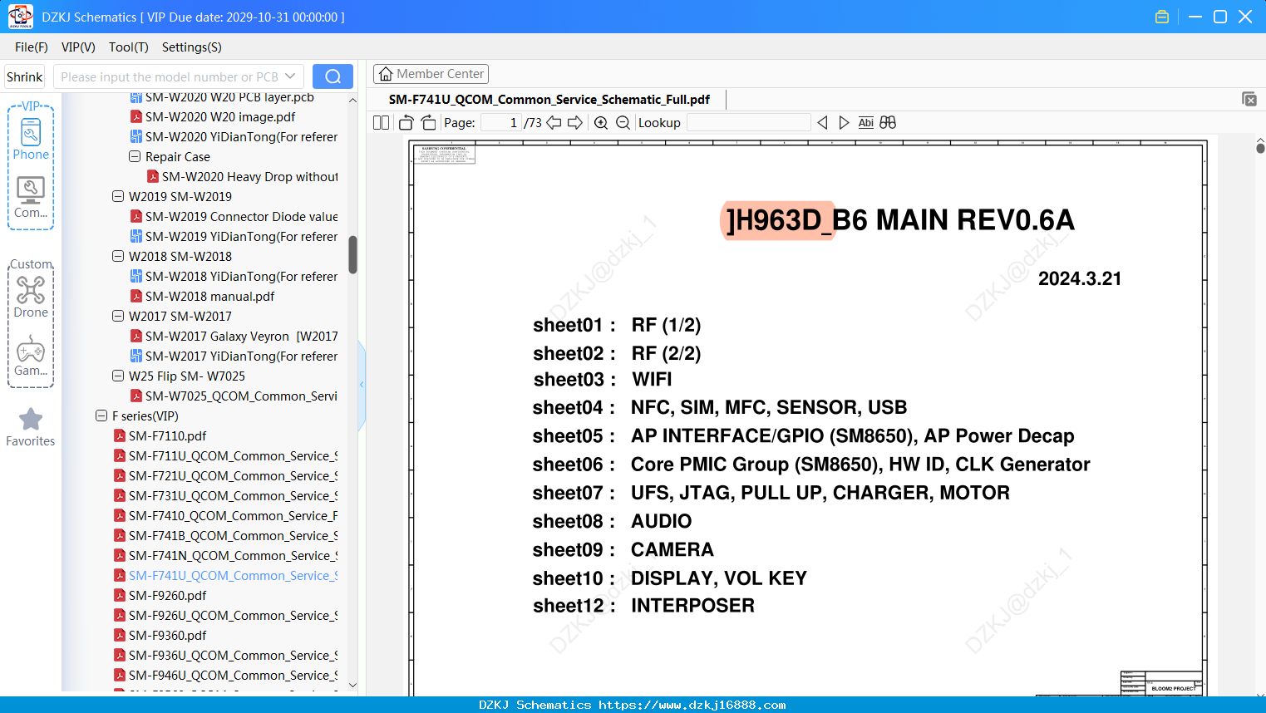Viewport: 1266px width, 713px height.
Task: Collapse the W2019 SM-W2019 node
Action: click(x=118, y=196)
